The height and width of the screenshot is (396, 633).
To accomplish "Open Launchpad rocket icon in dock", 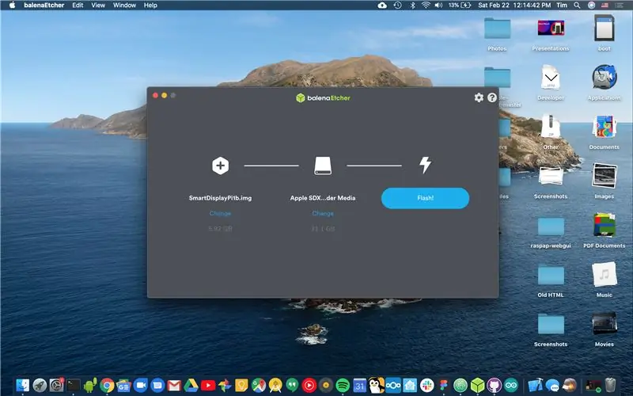I will click(40, 385).
